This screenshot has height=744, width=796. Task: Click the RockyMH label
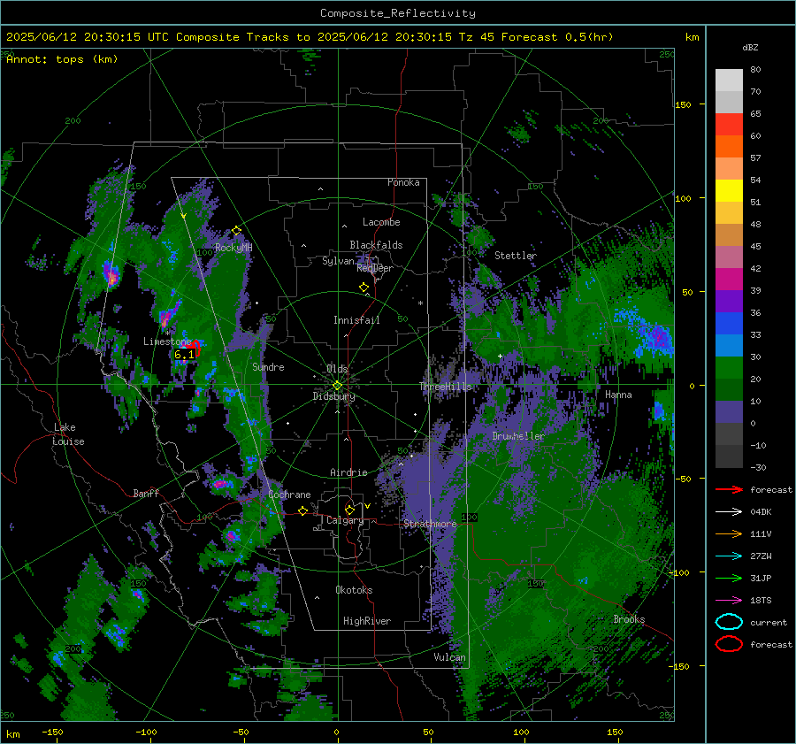click(x=233, y=248)
